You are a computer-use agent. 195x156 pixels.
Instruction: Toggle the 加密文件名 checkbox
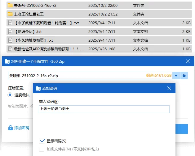[x=42, y=149]
